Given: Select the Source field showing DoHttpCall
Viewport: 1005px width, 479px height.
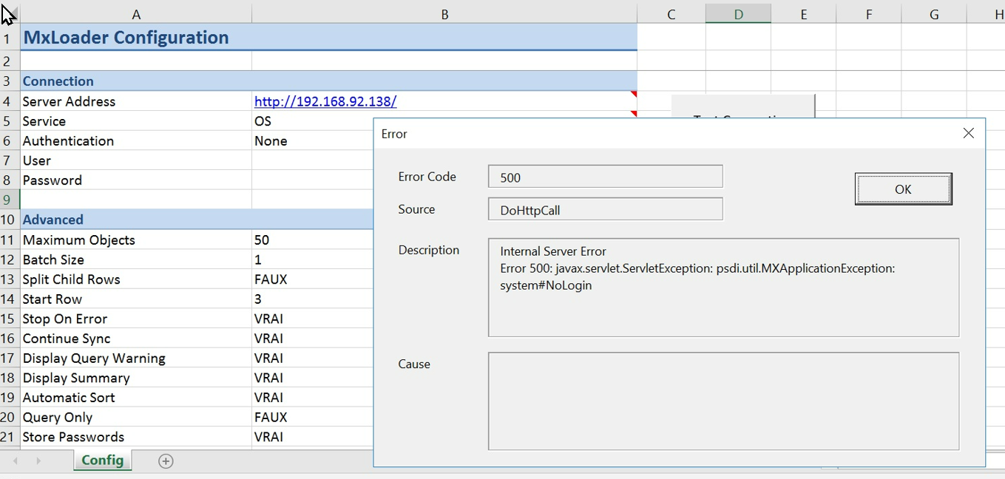Looking at the screenshot, I should 604,208.
